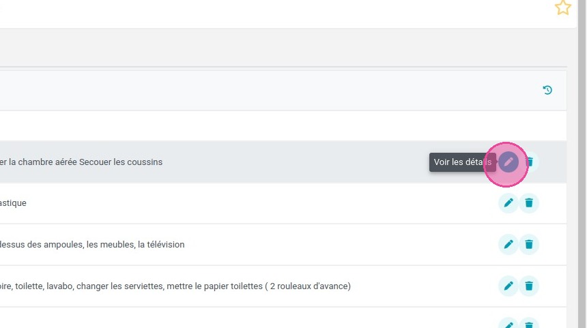Select the row with text 'astique'
Image resolution: width=587 pixels, height=328 pixels.
(x=283, y=203)
